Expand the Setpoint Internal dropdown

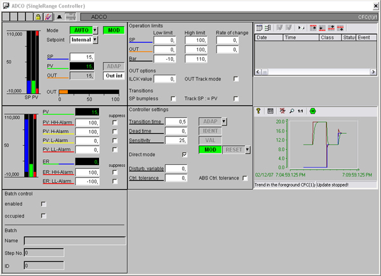(x=95, y=39)
